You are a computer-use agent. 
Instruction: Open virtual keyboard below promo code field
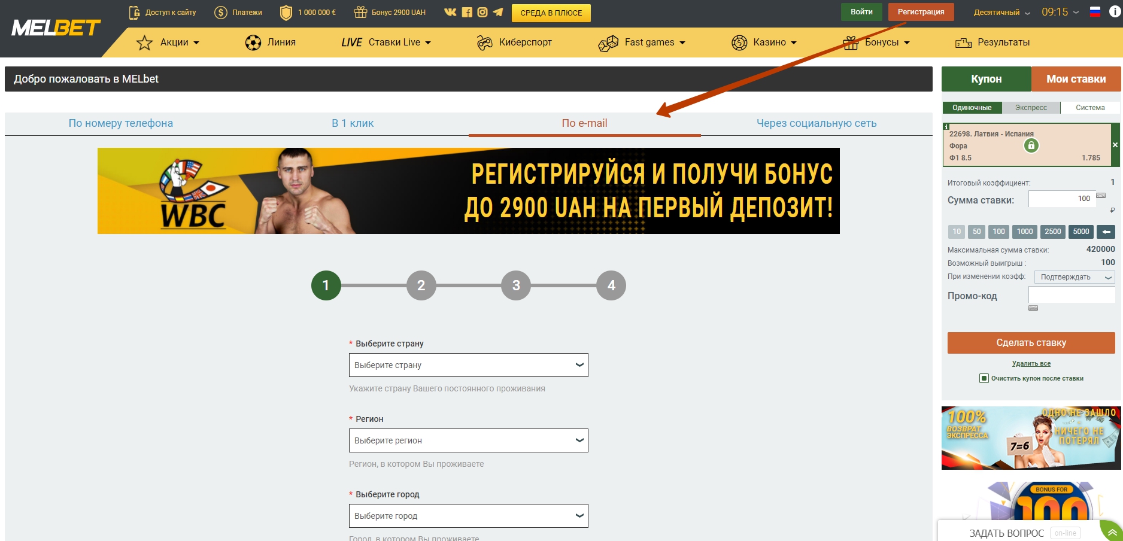tap(1033, 308)
